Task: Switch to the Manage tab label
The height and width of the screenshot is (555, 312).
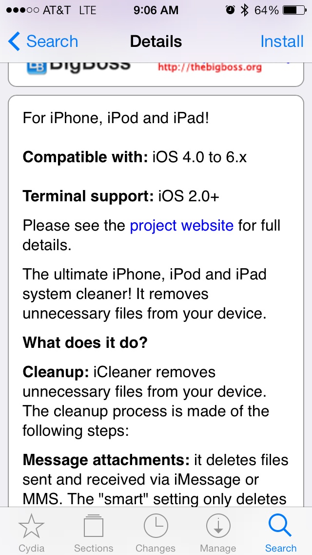Action: [x=218, y=548]
